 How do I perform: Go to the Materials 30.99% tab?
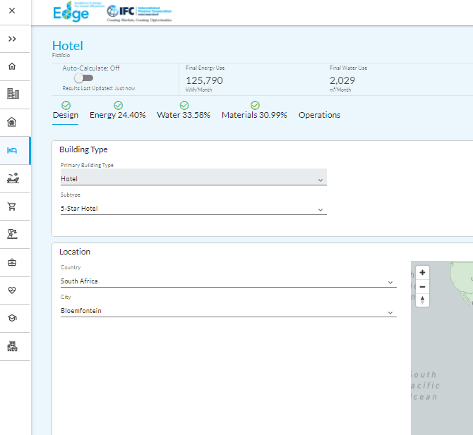254,115
